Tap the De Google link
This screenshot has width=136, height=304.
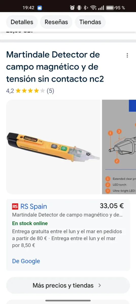tap(26, 261)
